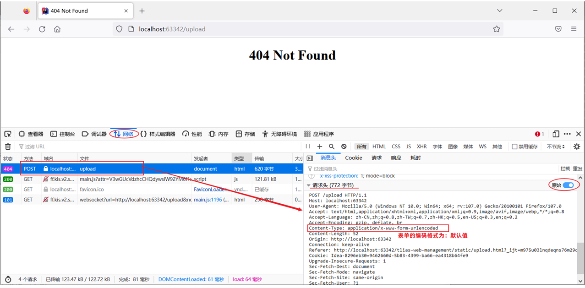Image resolution: width=585 pixels, height=288 pixels.
Task: Go to the home page
Action: (57, 29)
